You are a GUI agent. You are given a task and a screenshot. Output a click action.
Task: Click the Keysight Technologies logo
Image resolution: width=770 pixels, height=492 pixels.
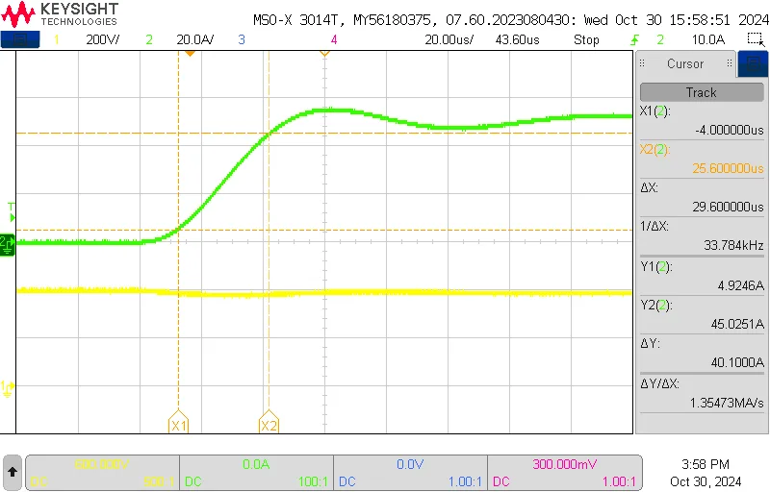click(60, 13)
